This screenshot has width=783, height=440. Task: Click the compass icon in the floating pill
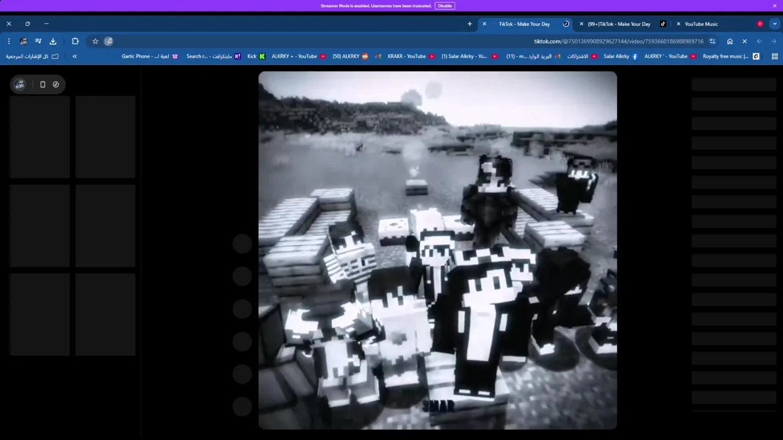click(x=56, y=84)
